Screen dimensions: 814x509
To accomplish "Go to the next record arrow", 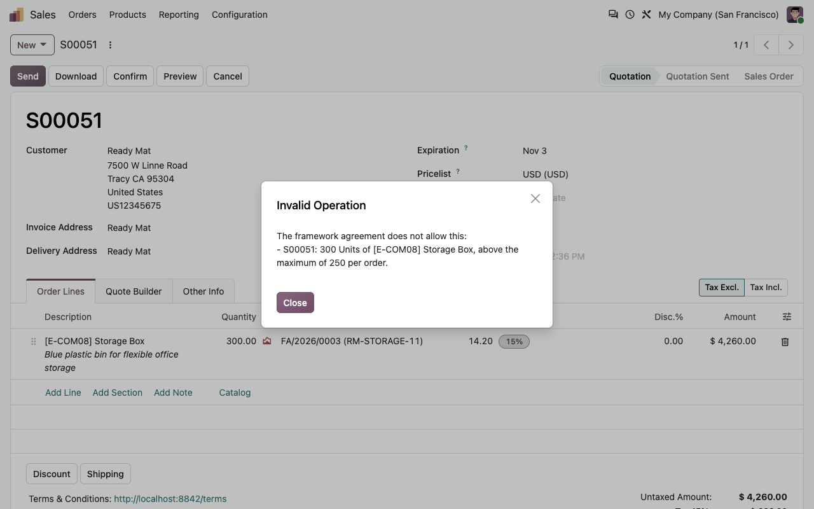I will [791, 45].
